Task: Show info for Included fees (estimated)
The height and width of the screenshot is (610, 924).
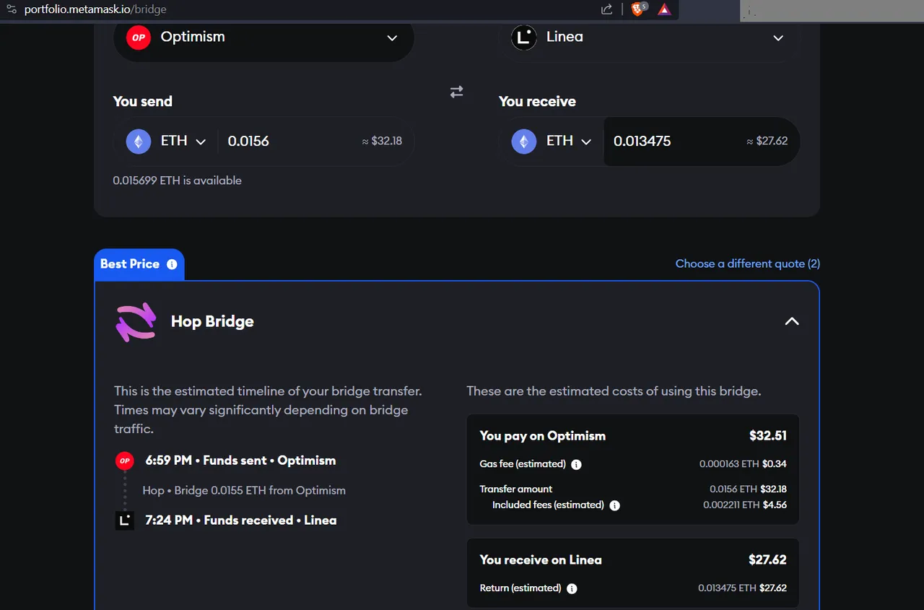Action: click(x=614, y=505)
